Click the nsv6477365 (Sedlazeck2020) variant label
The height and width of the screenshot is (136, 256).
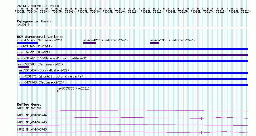click(x=40, y=40)
